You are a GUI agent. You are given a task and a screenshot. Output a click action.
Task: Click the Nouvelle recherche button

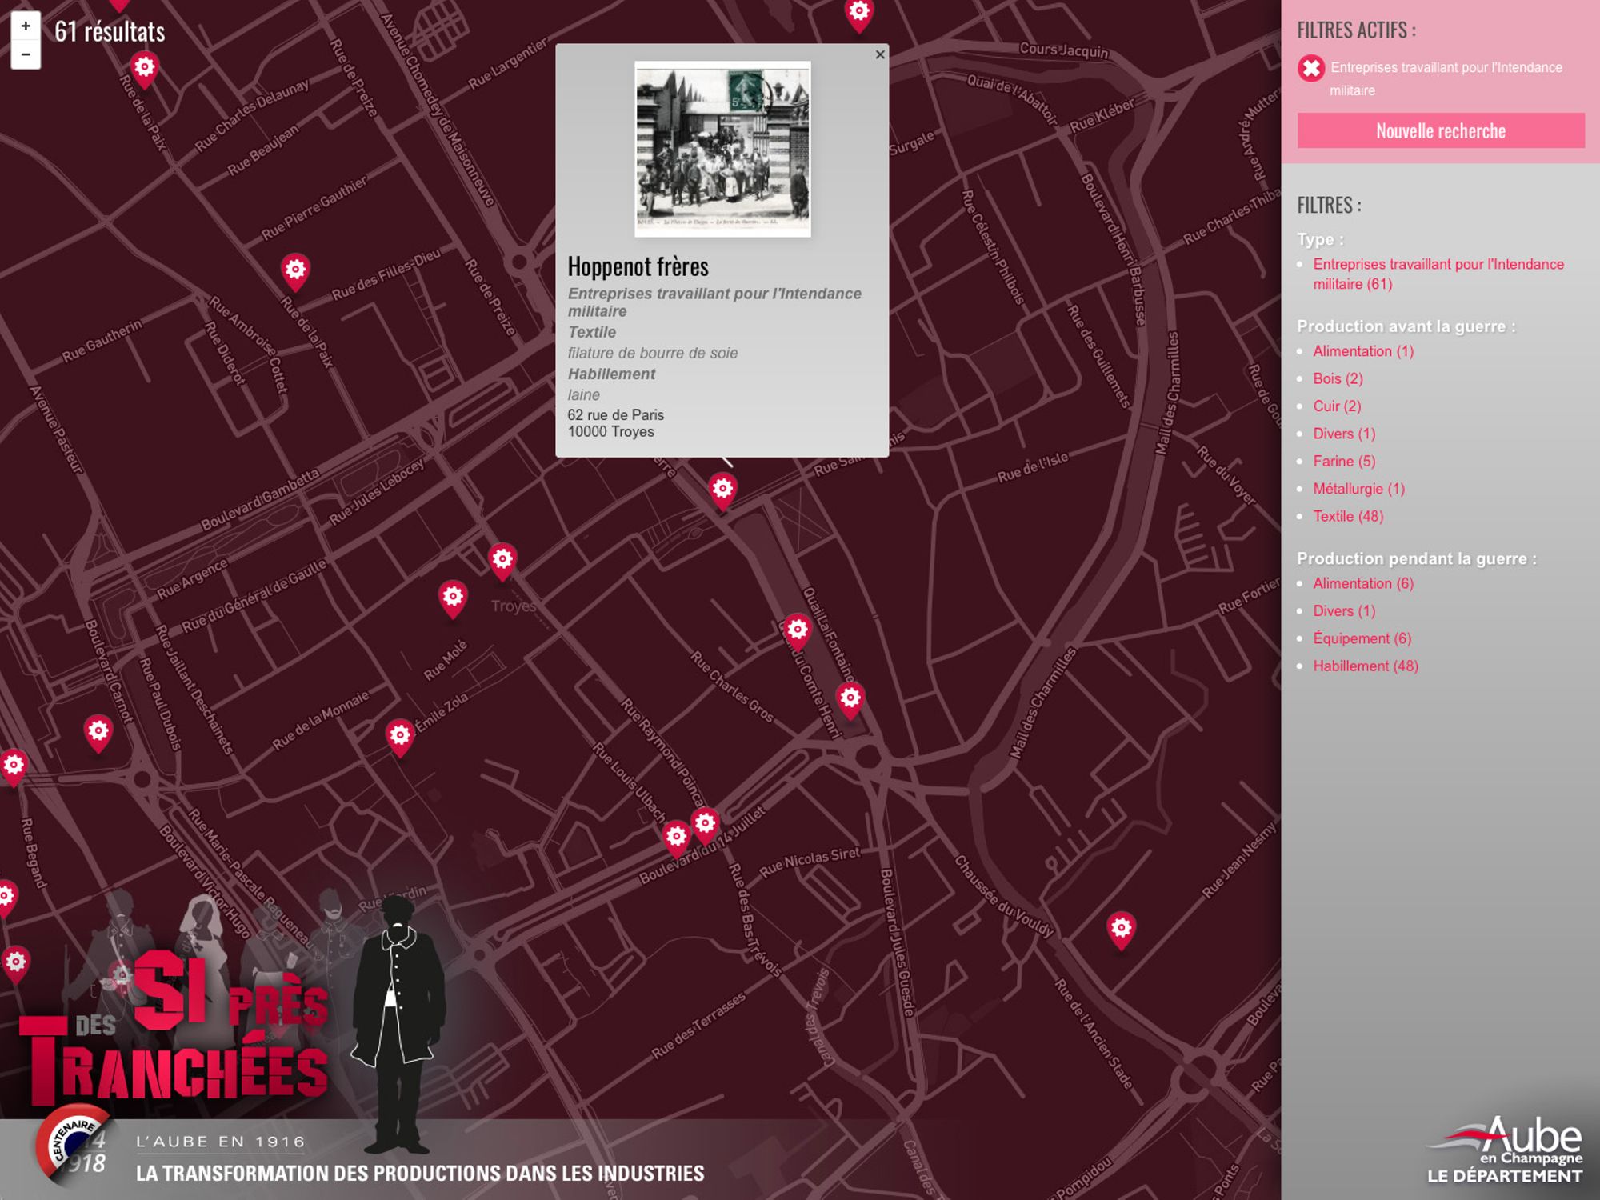(x=1440, y=130)
